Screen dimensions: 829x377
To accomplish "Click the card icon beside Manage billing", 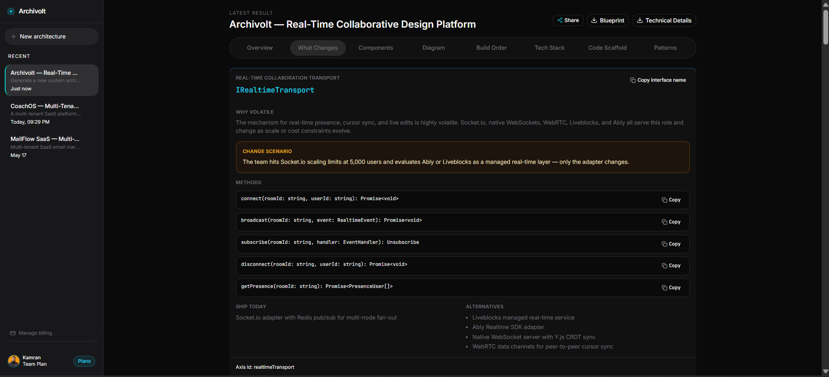I will click(13, 333).
